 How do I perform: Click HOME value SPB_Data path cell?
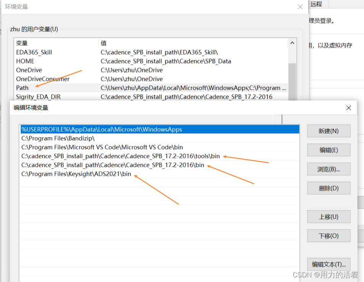click(166, 61)
